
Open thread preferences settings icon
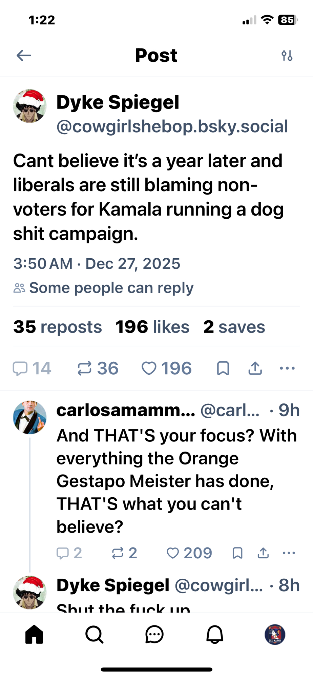[x=287, y=56]
